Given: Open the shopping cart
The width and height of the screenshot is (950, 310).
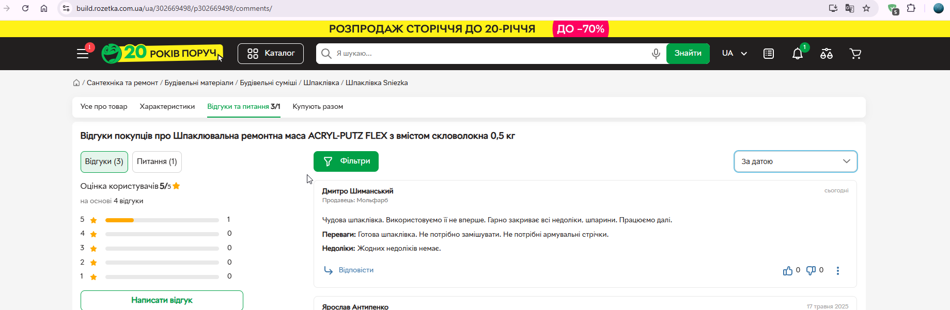Looking at the screenshot, I should click(855, 54).
